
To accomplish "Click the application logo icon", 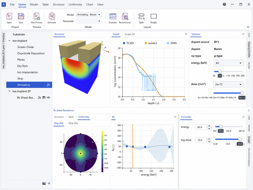I will coord(3,4).
